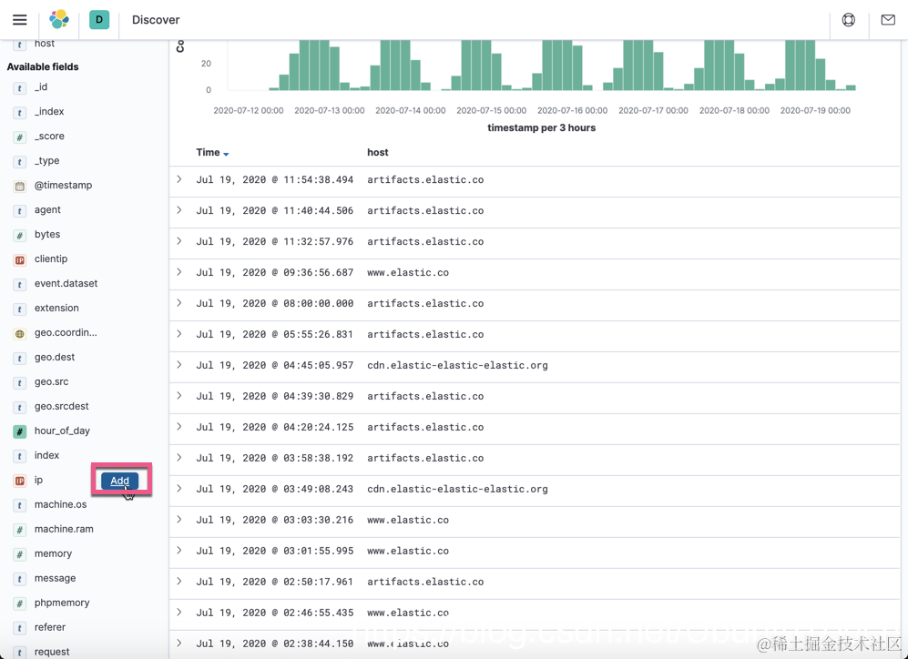Click the Elastic logo icon
The width and height of the screenshot is (908, 659).
tap(59, 20)
